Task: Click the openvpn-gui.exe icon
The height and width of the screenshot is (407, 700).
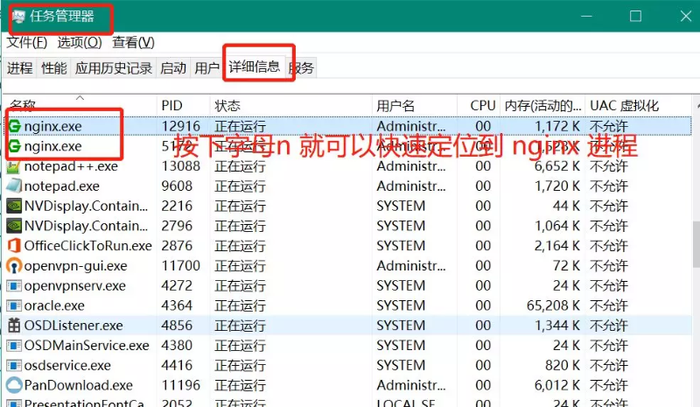Action: pos(14,266)
